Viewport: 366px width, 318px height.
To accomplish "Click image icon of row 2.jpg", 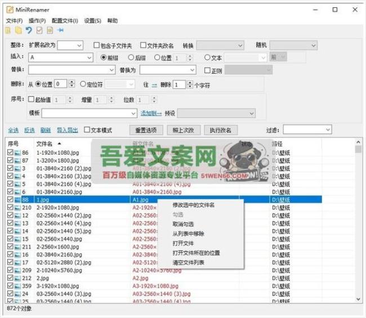I will pyautogui.click(x=17, y=278).
